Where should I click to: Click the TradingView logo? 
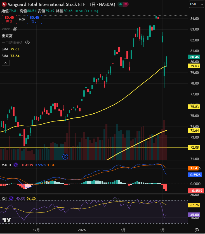[x=6, y=220]
